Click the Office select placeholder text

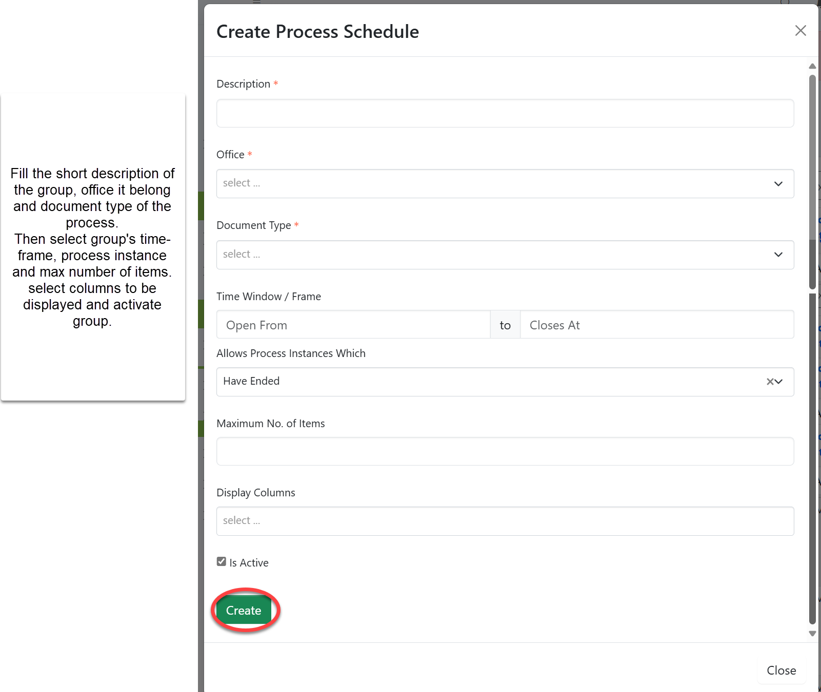tap(242, 183)
